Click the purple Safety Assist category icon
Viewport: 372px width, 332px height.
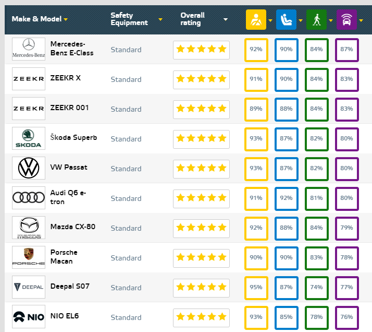point(346,20)
